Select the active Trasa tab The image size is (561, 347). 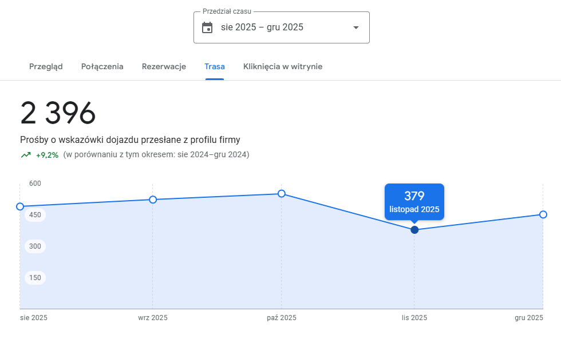(215, 66)
